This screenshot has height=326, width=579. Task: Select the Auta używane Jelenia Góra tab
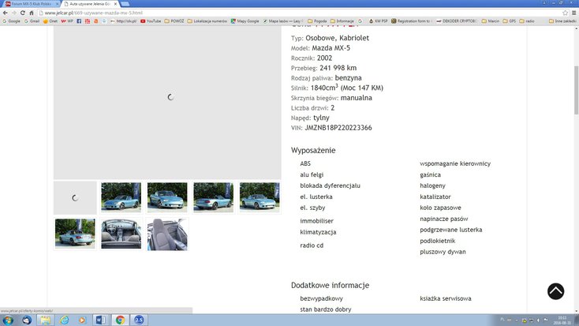[88, 4]
